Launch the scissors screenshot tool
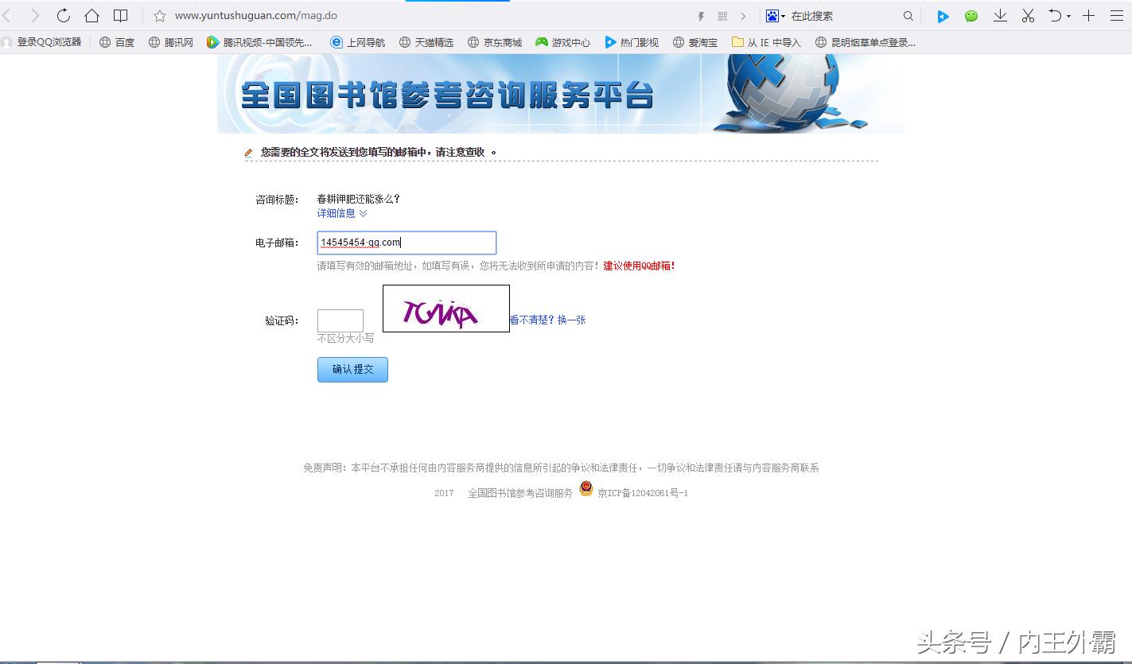The height and width of the screenshot is (664, 1132). [x=1028, y=15]
